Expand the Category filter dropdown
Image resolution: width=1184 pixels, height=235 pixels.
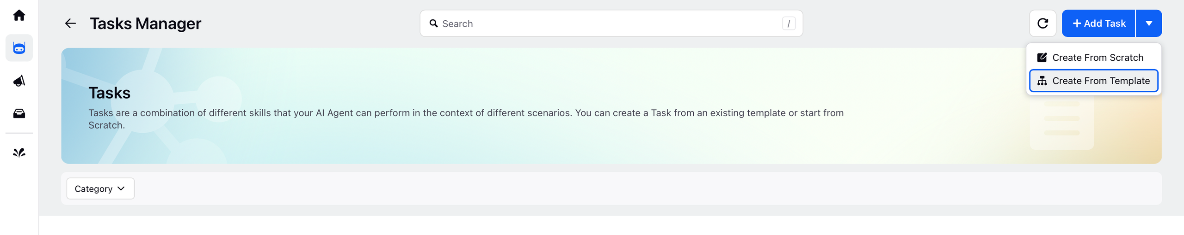tap(100, 188)
